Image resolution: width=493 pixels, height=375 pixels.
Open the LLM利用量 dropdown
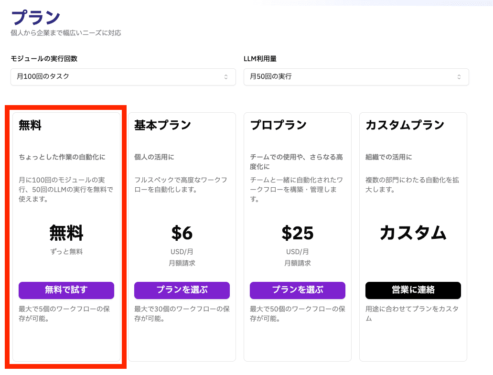(356, 76)
